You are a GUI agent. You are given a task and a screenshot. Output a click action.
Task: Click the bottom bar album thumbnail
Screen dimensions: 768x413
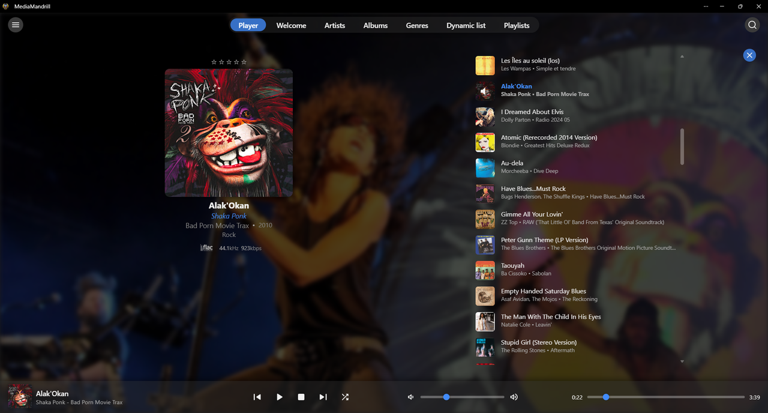[x=20, y=397]
